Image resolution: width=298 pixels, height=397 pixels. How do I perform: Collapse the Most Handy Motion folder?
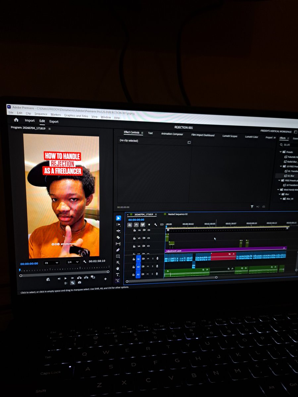(x=278, y=190)
